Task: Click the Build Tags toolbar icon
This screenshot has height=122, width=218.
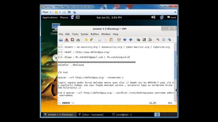Action: pos(163,40)
